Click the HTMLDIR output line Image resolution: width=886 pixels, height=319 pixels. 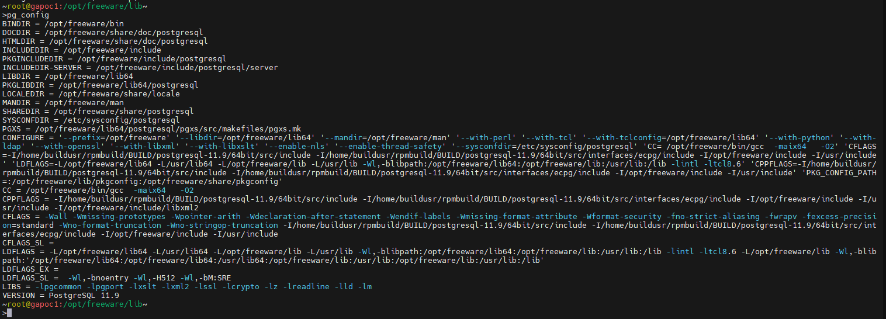click(105, 41)
